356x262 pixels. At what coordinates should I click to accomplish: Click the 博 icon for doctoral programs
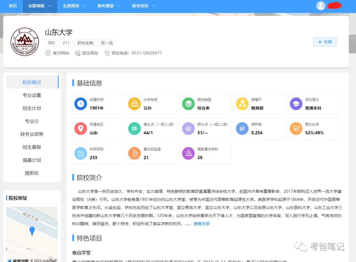(x=134, y=128)
